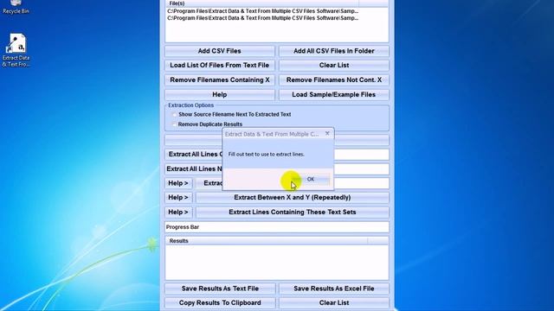Viewport: 554px width, 311px height.
Task: Click Save Results As Excel File
Action: click(x=334, y=289)
